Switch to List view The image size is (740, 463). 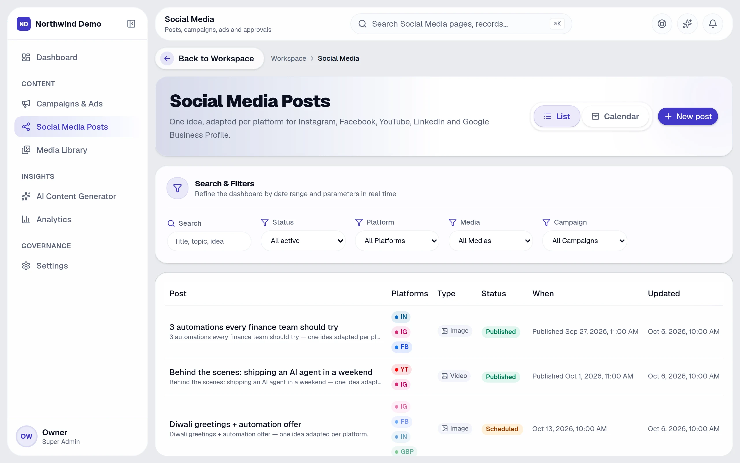tap(557, 116)
